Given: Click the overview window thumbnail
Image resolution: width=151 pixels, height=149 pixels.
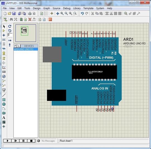Looking at the screenshot, I should [26, 33].
